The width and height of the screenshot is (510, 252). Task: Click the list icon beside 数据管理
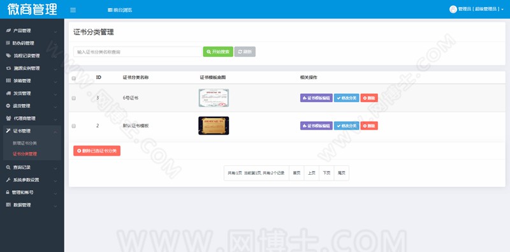pos(8,205)
